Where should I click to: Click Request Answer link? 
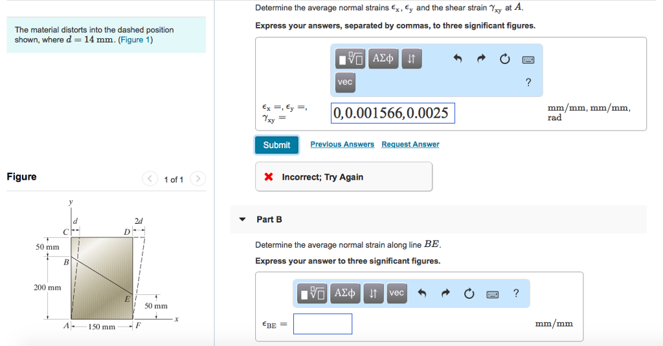point(410,144)
